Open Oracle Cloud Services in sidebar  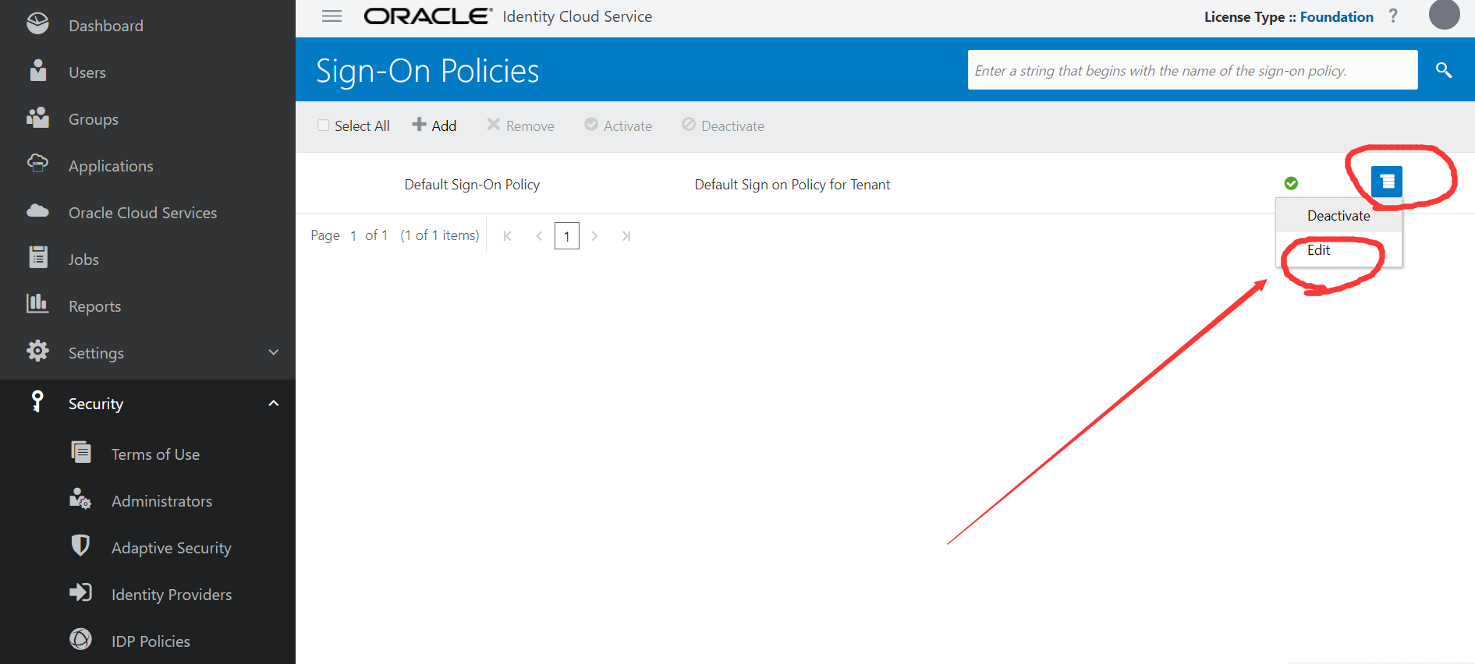click(x=143, y=213)
